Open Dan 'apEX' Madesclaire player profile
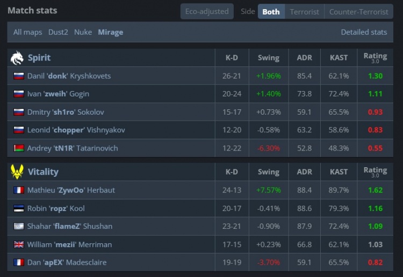Image resolution: width=403 pixels, height=277 pixels. tap(67, 263)
